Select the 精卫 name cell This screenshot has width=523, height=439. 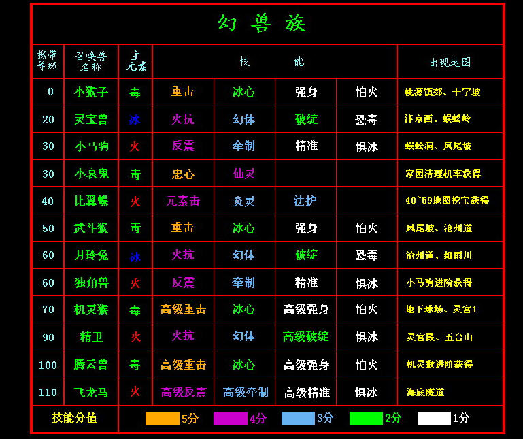point(91,337)
